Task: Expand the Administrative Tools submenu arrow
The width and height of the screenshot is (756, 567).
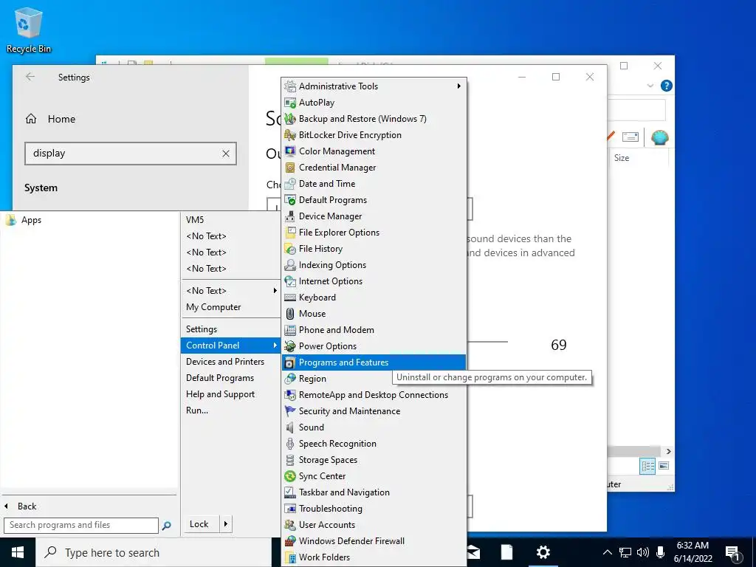Action: pos(458,86)
